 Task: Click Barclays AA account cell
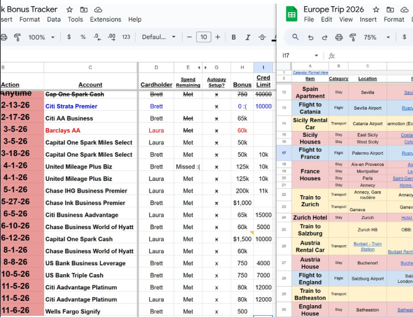[x=90, y=131]
